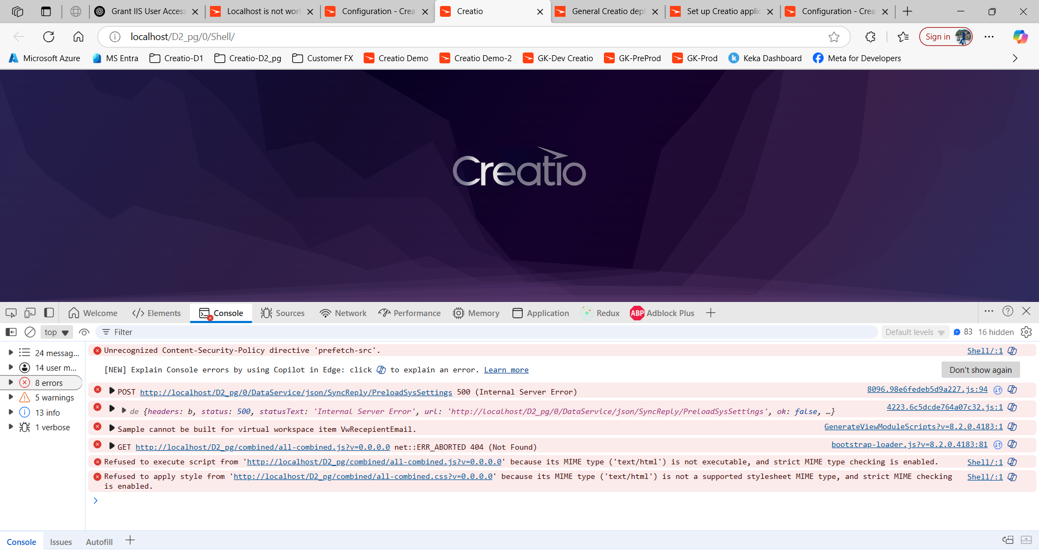1039x552 pixels.
Task: Expand the 14 user messages group
Action: (11, 367)
